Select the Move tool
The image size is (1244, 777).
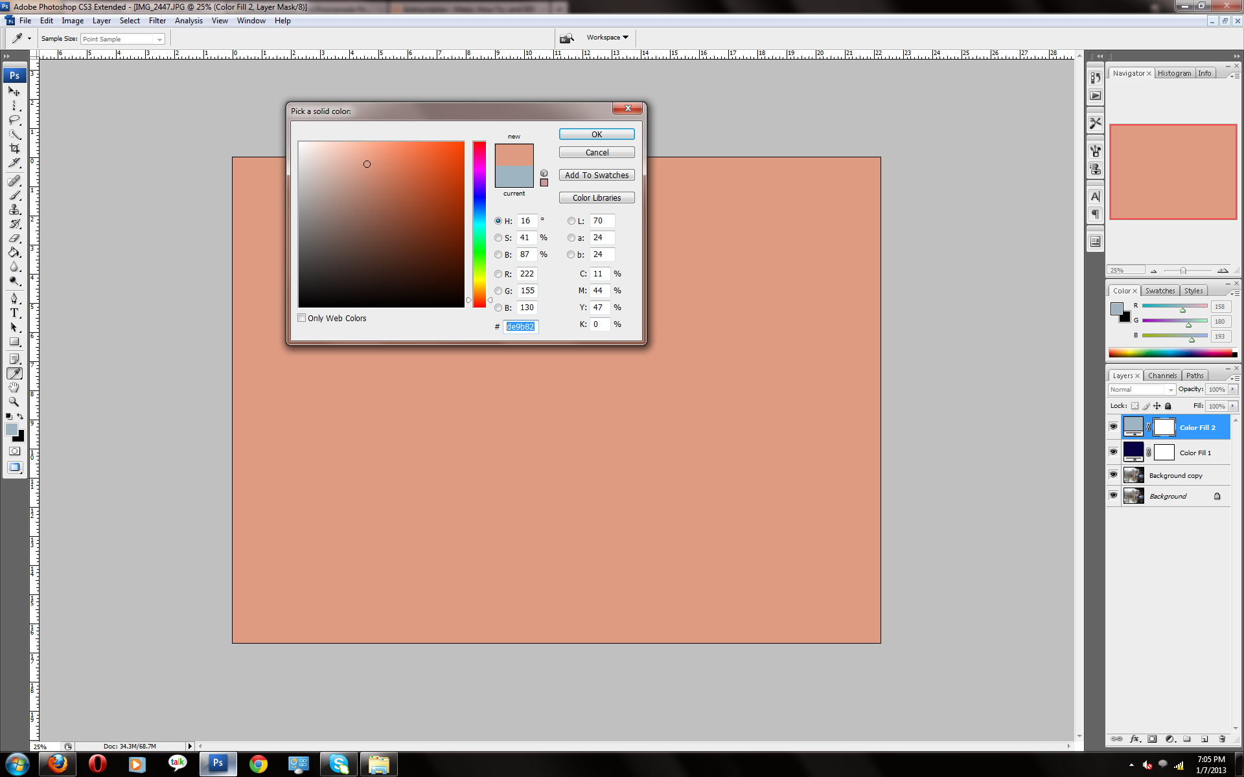pos(14,91)
